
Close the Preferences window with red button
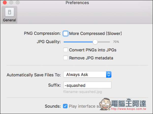(5, 3)
